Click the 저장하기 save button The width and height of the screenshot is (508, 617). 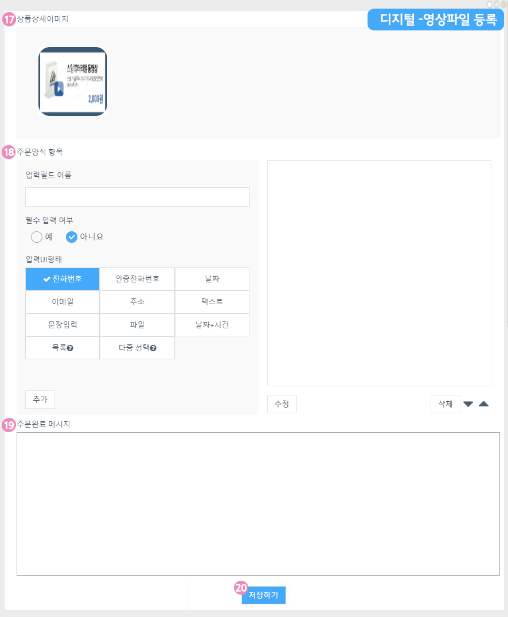tap(263, 595)
